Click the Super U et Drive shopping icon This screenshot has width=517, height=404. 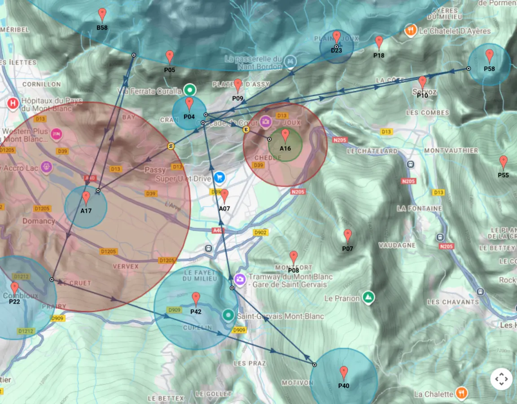[219, 178]
